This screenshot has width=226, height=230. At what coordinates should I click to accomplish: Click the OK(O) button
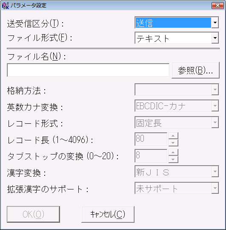click(x=33, y=214)
